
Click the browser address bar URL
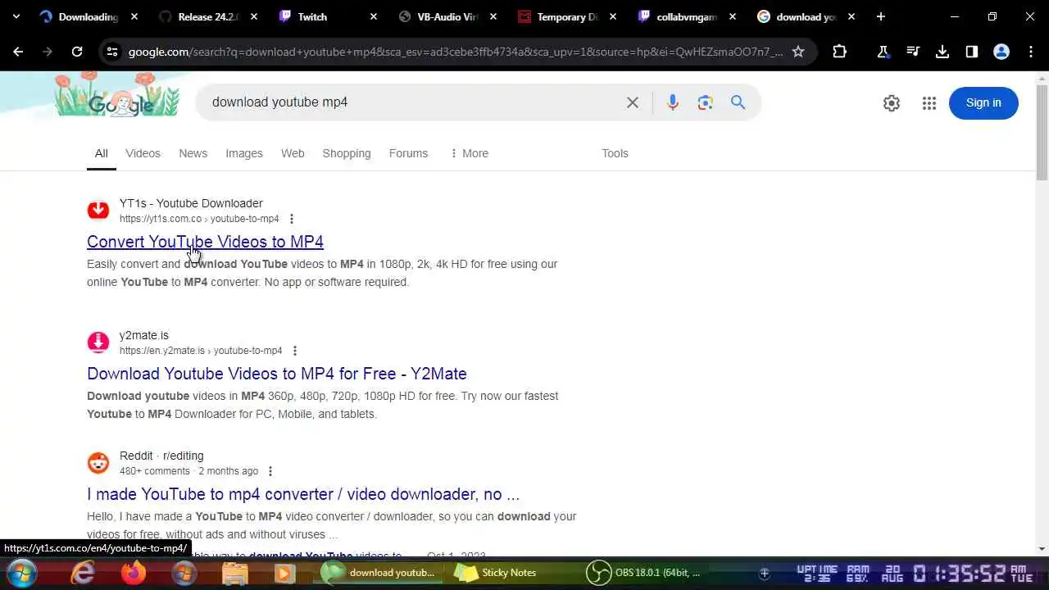click(455, 52)
